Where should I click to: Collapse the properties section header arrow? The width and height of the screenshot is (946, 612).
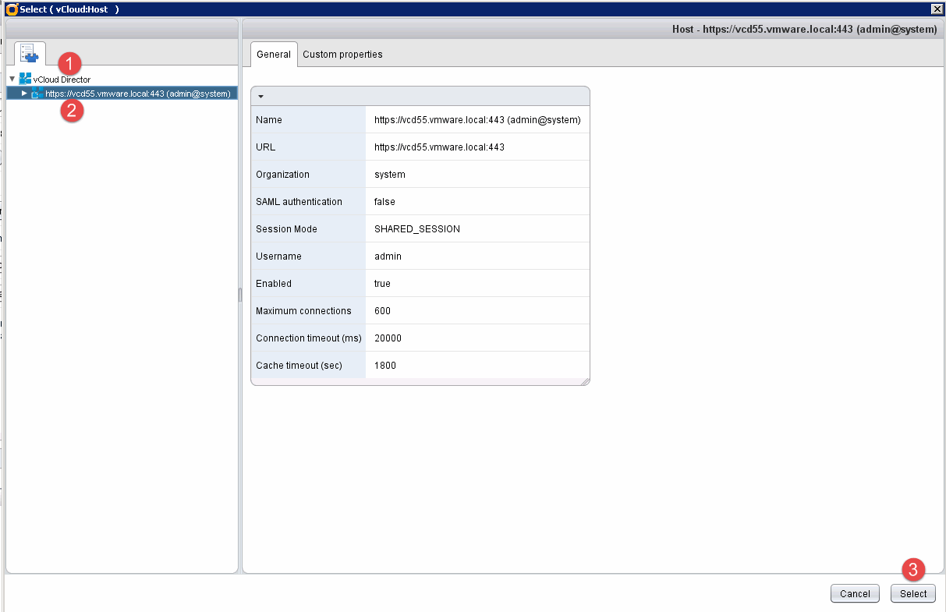click(x=261, y=96)
